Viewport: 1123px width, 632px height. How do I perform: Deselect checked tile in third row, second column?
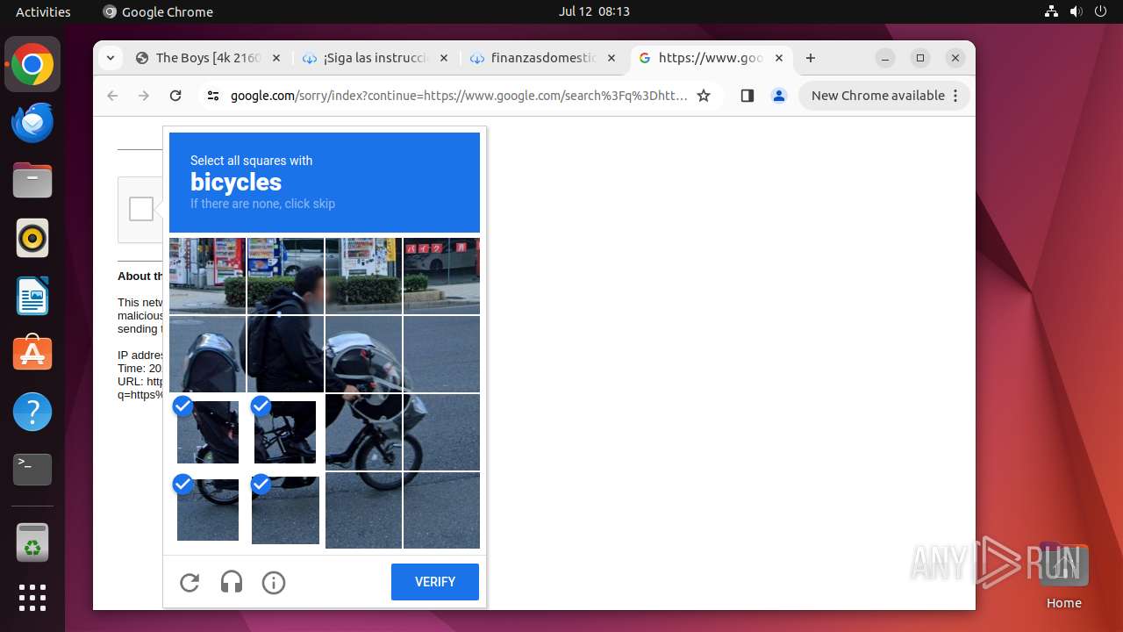(x=285, y=432)
